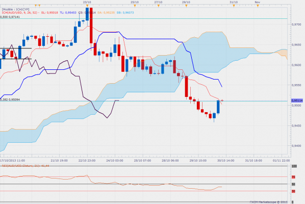Screen dimensions: 305x204
Task: Click the orange marker under 31/10
Action: tap(234, 6)
